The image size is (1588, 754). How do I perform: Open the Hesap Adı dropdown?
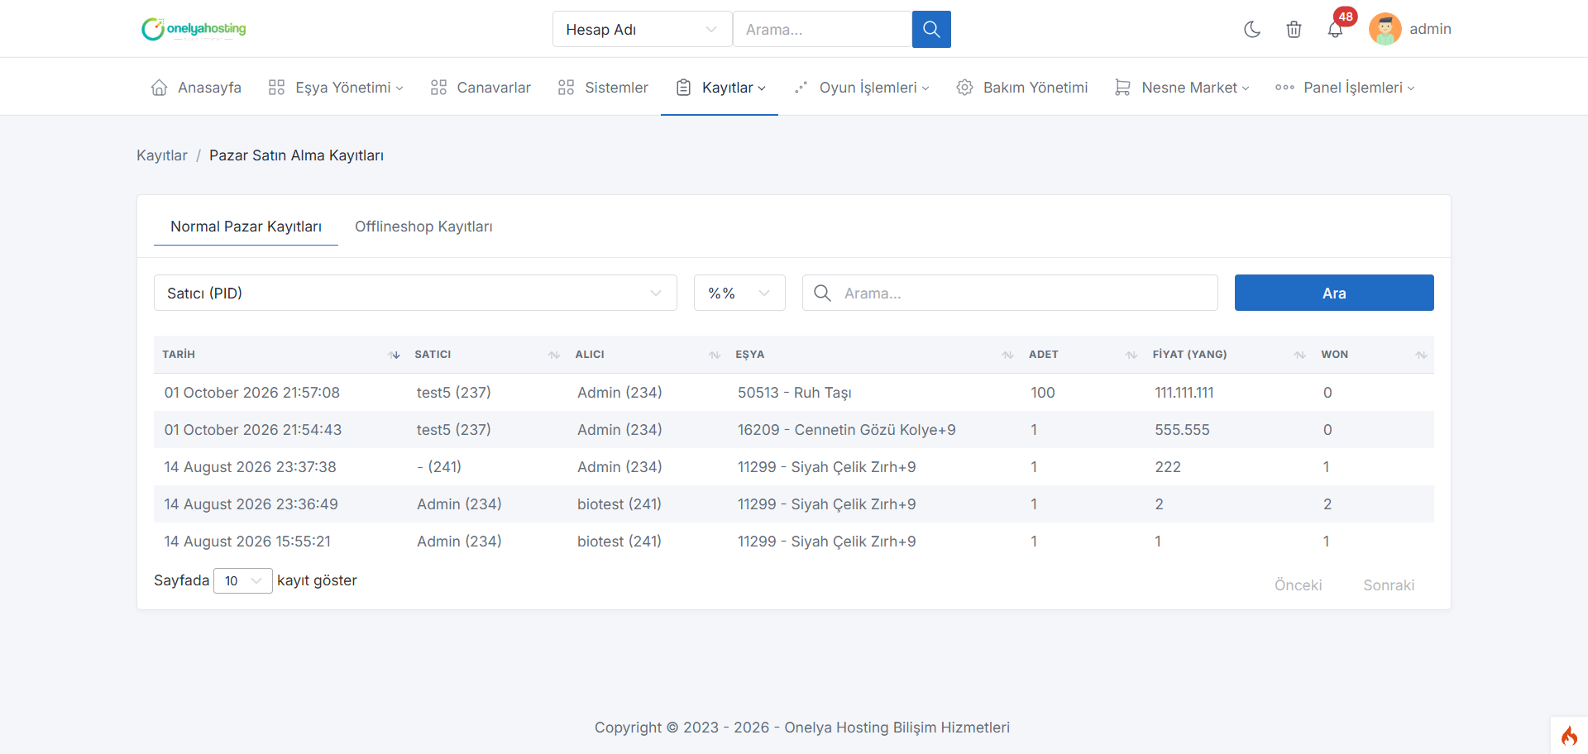(642, 29)
